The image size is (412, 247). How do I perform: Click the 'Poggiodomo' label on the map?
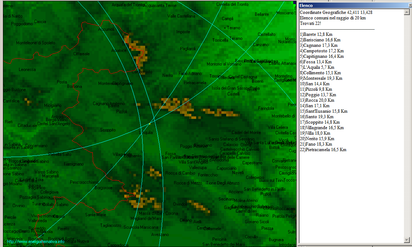tap(22, 24)
